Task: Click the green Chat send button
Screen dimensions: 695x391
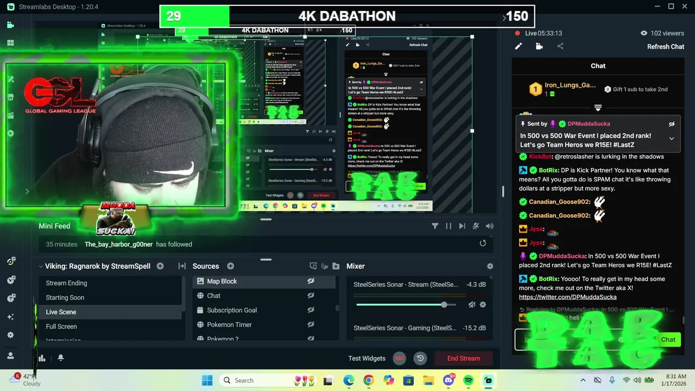Action: point(668,339)
